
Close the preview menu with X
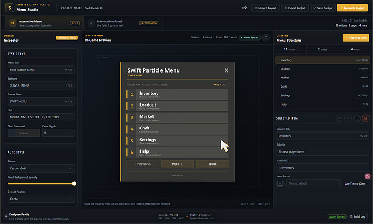coord(226,70)
